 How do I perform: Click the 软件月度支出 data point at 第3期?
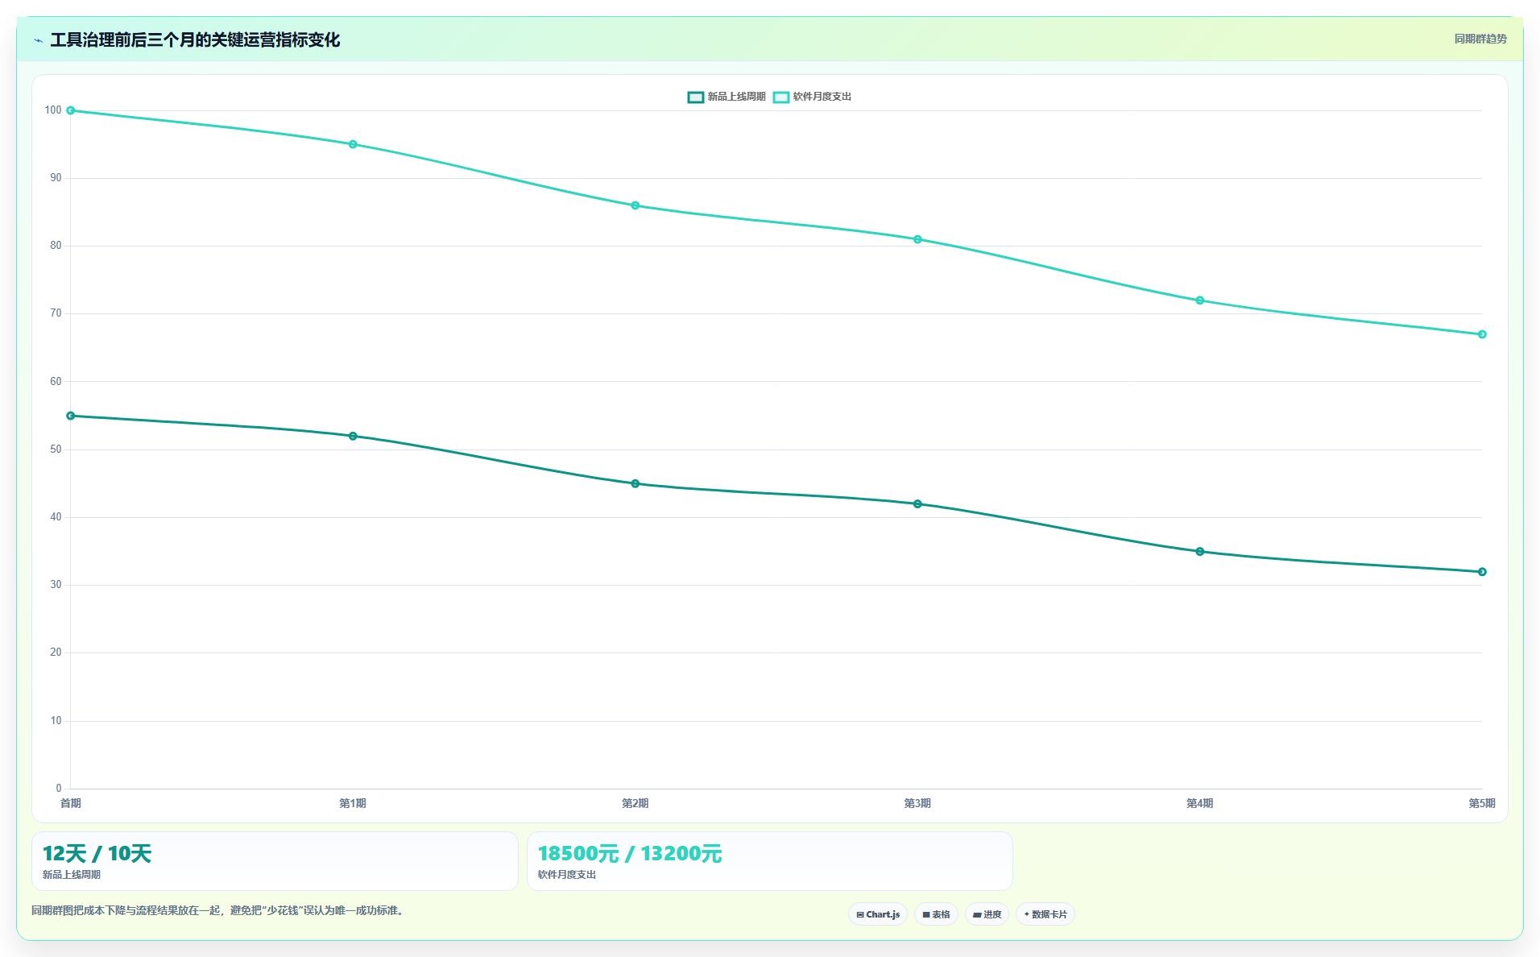pyautogui.click(x=917, y=239)
